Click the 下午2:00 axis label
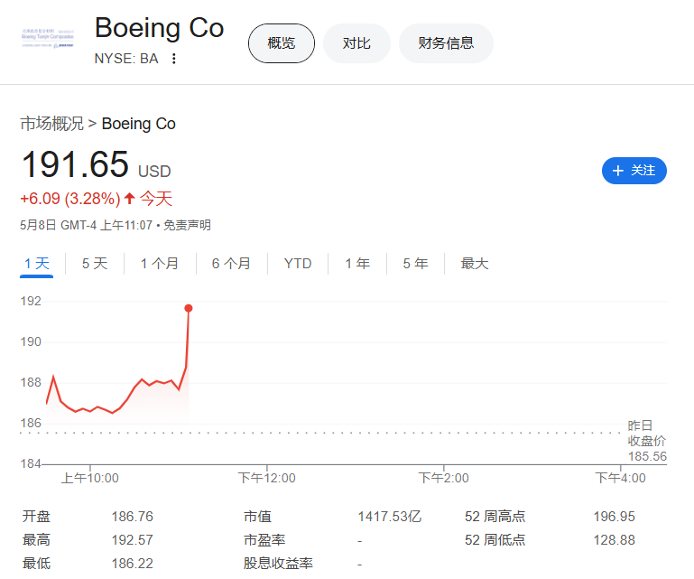The image size is (694, 579). 443,478
